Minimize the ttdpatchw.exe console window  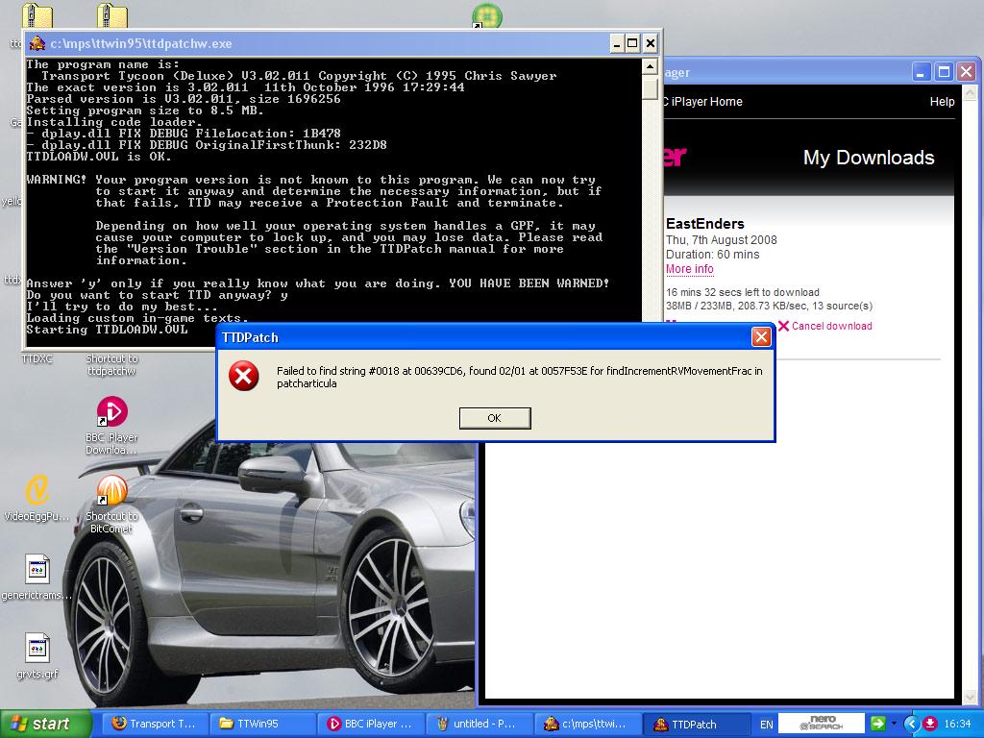click(617, 43)
